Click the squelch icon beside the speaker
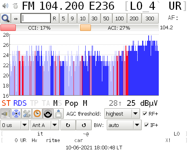Screen dimensions: 188x151 pos(15,6)
